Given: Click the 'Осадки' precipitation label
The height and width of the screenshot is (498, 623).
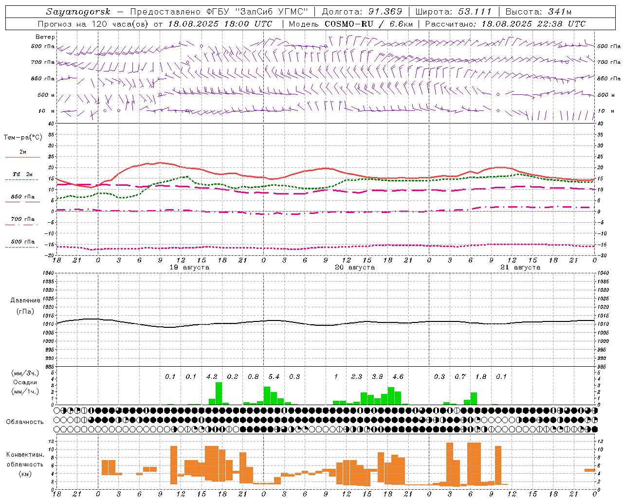Looking at the screenshot, I should (x=25, y=382).
